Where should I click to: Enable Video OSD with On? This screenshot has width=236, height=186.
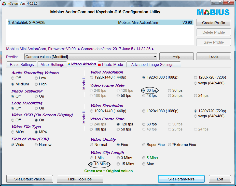(x=39, y=120)
